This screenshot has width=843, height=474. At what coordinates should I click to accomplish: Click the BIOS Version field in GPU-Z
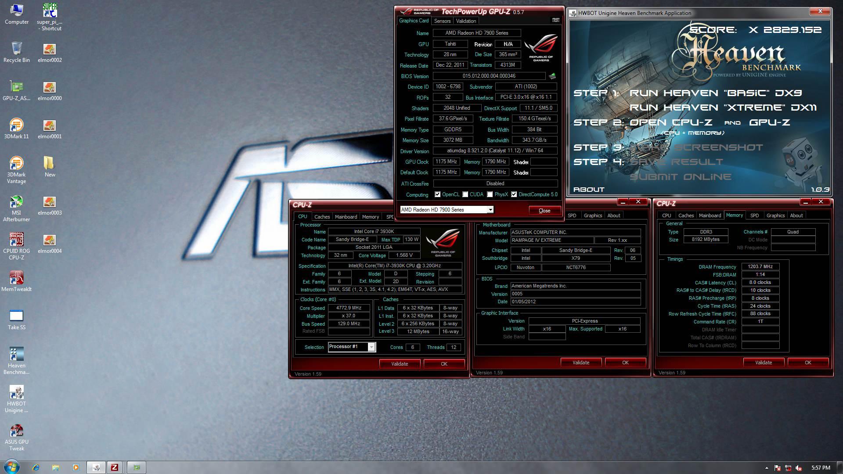(489, 76)
